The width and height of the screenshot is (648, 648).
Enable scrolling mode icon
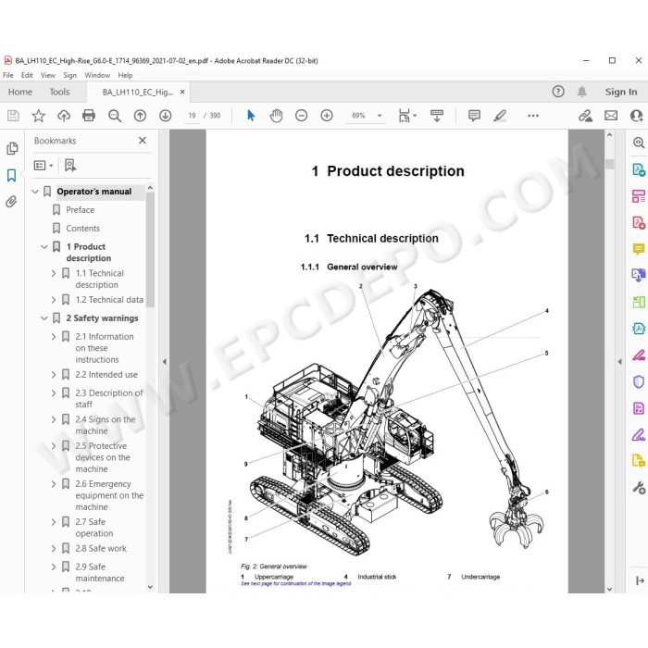pyautogui.click(x=437, y=116)
